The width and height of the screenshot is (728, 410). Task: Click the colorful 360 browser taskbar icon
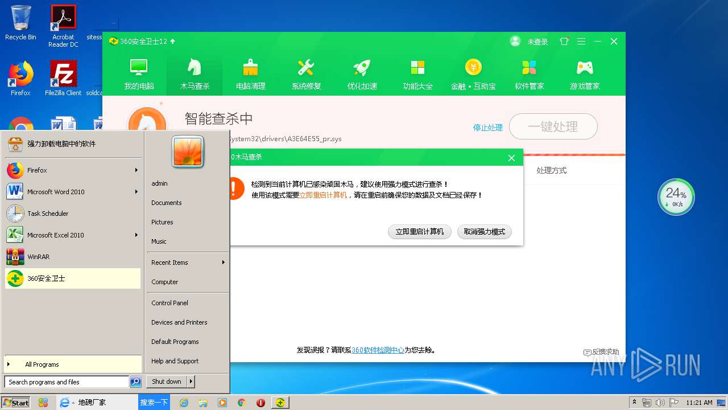pos(43,403)
